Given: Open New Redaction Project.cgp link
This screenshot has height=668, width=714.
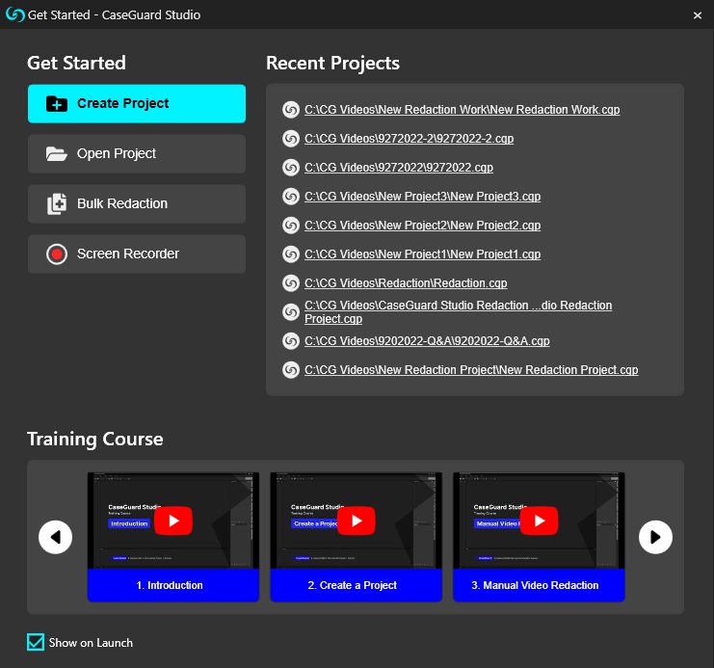Looking at the screenshot, I should click(471, 370).
